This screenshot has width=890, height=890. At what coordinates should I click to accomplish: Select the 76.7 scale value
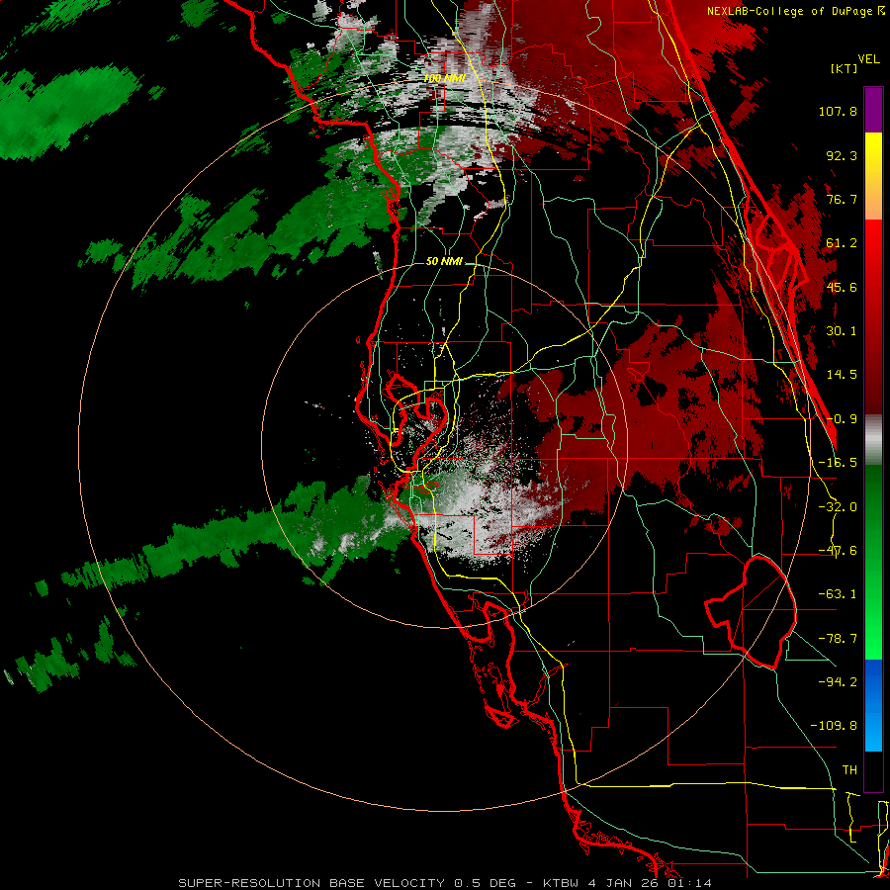tap(842, 199)
